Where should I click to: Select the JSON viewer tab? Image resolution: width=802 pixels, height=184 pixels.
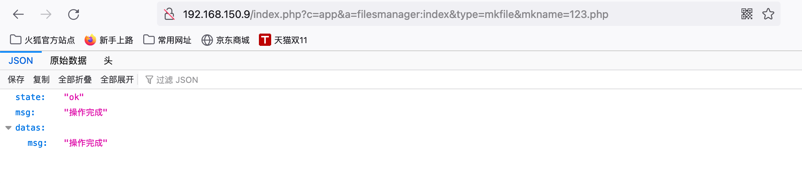coord(21,61)
